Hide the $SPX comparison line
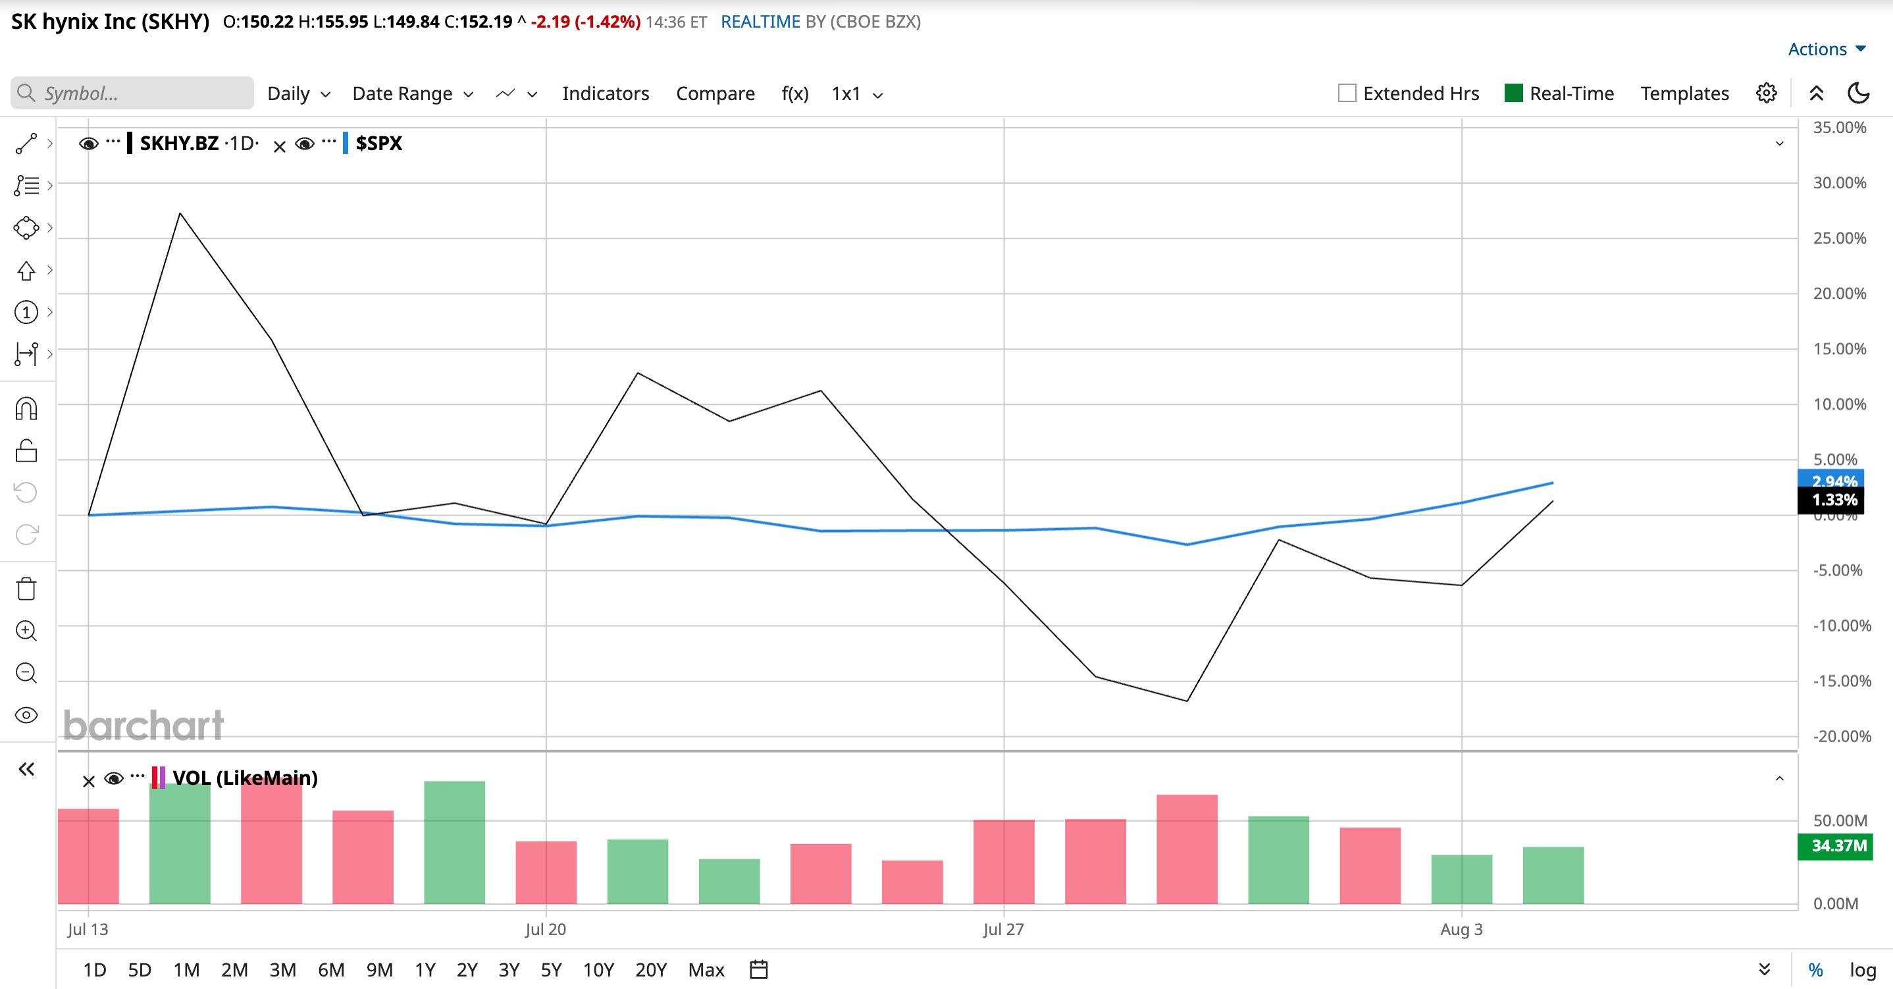Screen dimensions: 1893x989 tap(305, 144)
